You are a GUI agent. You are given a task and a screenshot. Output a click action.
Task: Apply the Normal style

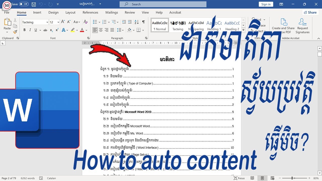pos(160,25)
